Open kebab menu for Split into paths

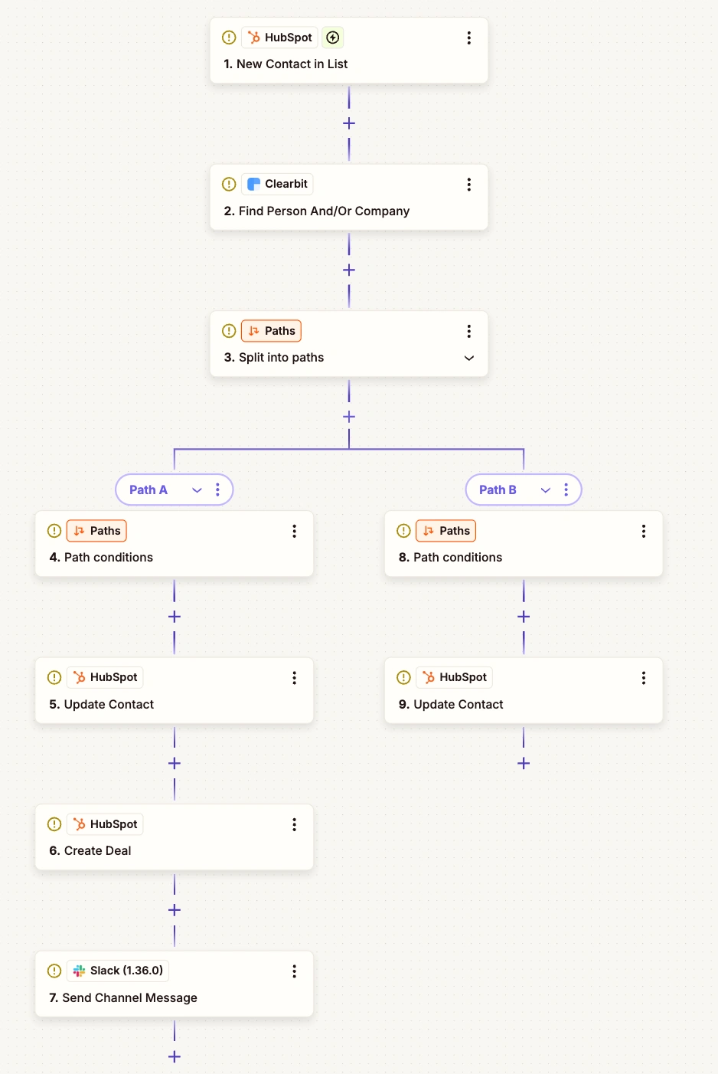[468, 332]
